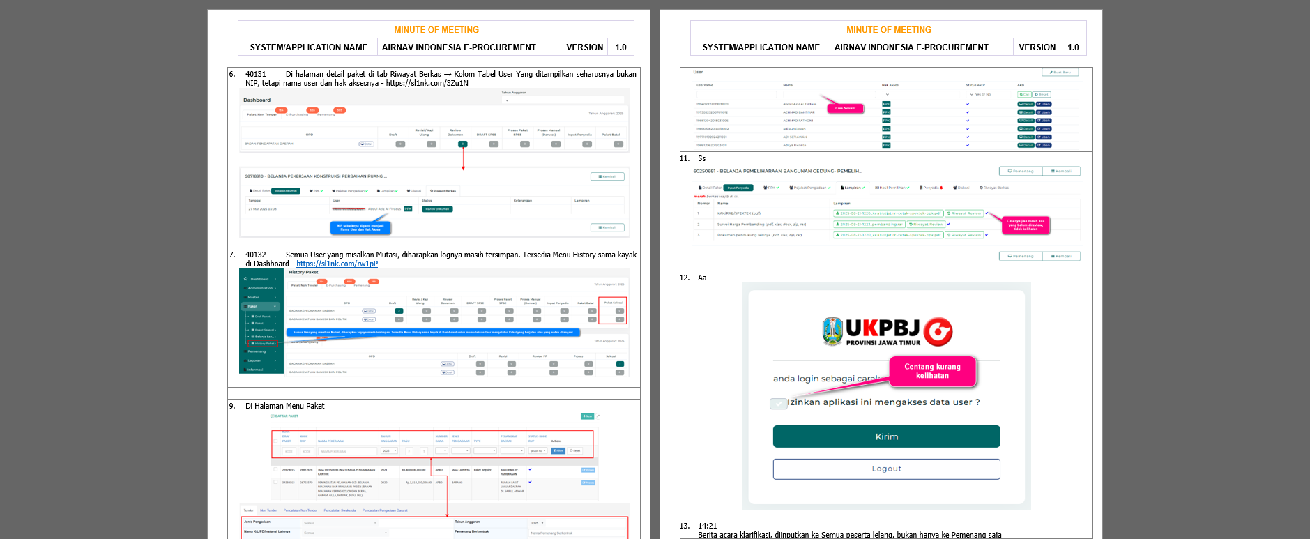Image resolution: width=1310 pixels, height=539 pixels.
Task: Download the Survei Harga Pembanding attachment file
Action: click(869, 225)
